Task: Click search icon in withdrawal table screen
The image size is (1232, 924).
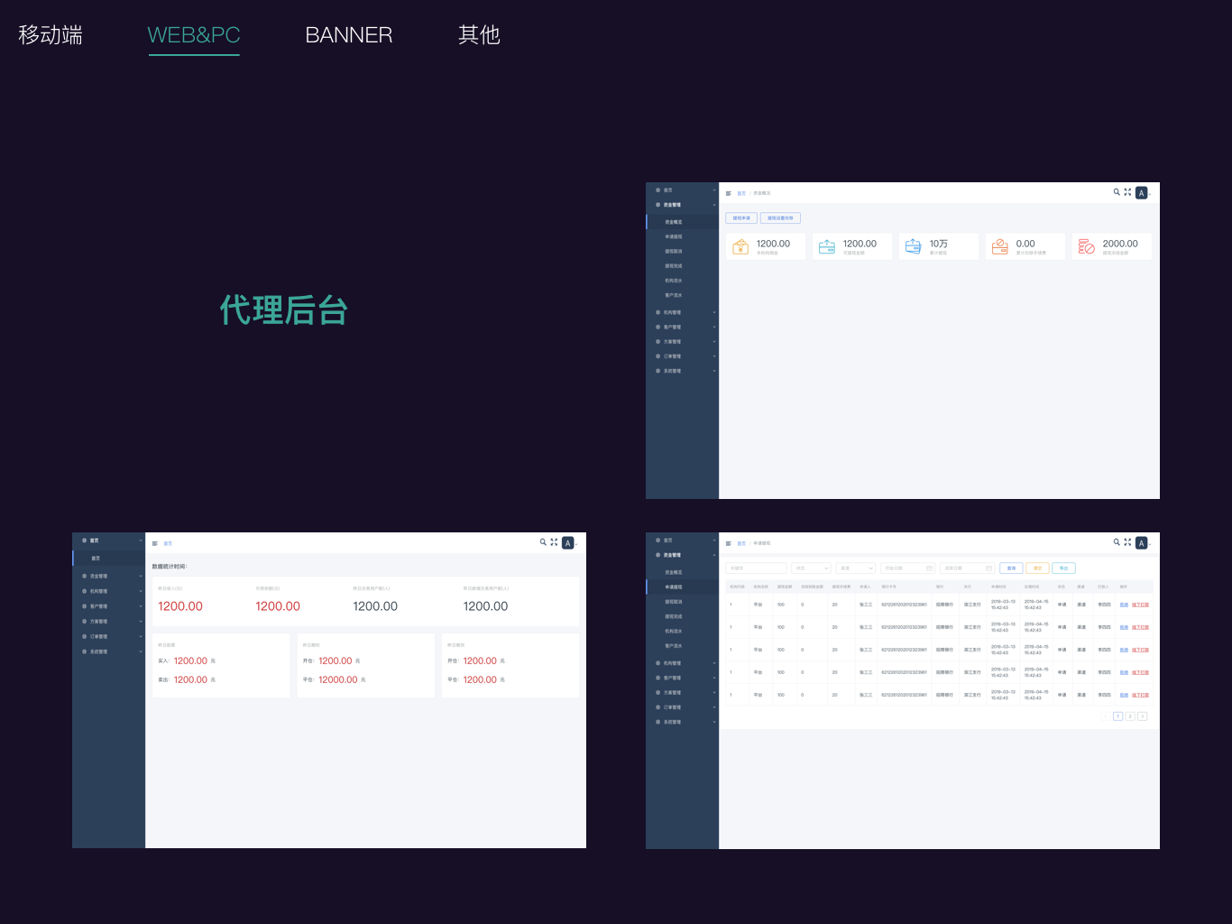Action: pyautogui.click(x=1117, y=542)
